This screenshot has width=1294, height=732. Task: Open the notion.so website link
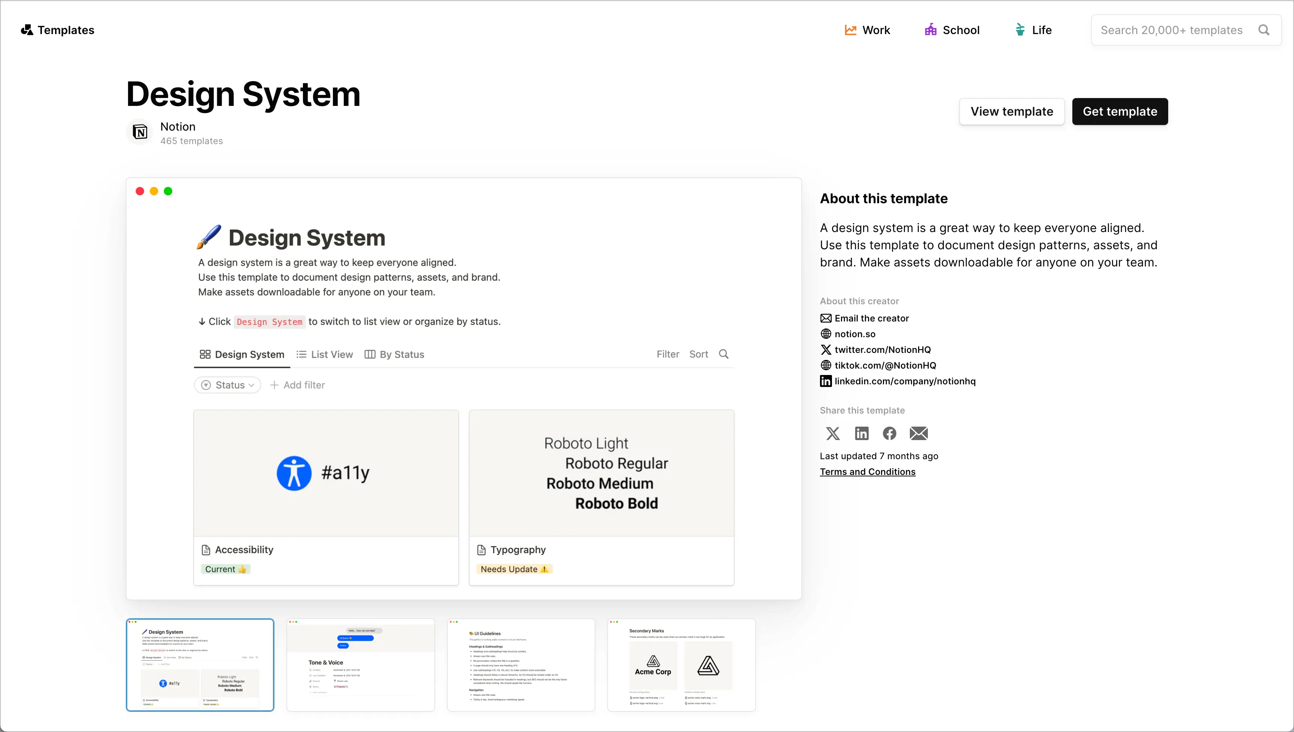[855, 334]
